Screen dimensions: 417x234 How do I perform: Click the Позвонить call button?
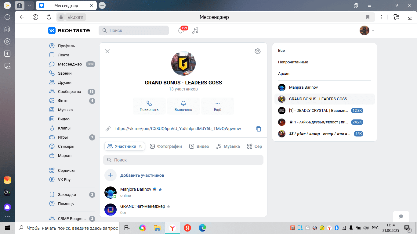click(x=149, y=106)
